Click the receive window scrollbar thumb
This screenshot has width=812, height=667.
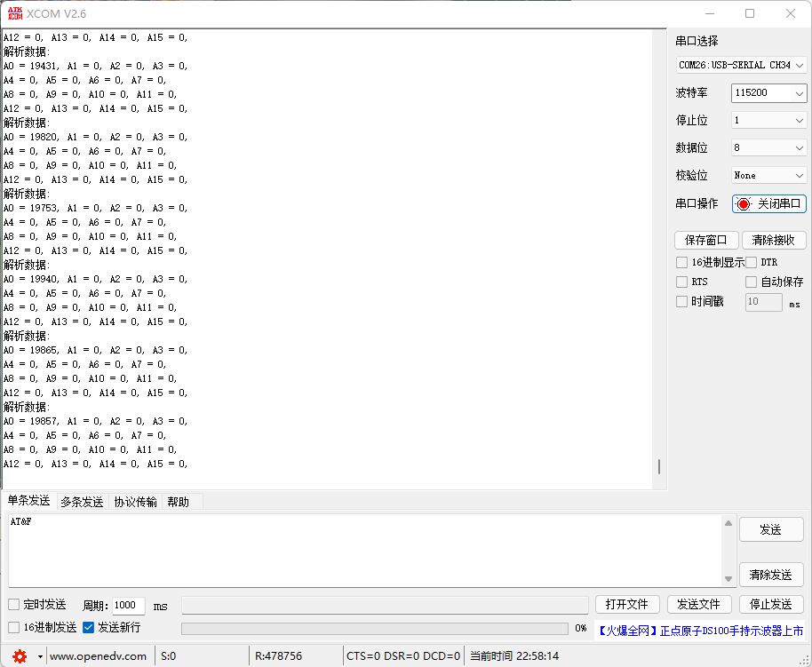coord(658,466)
